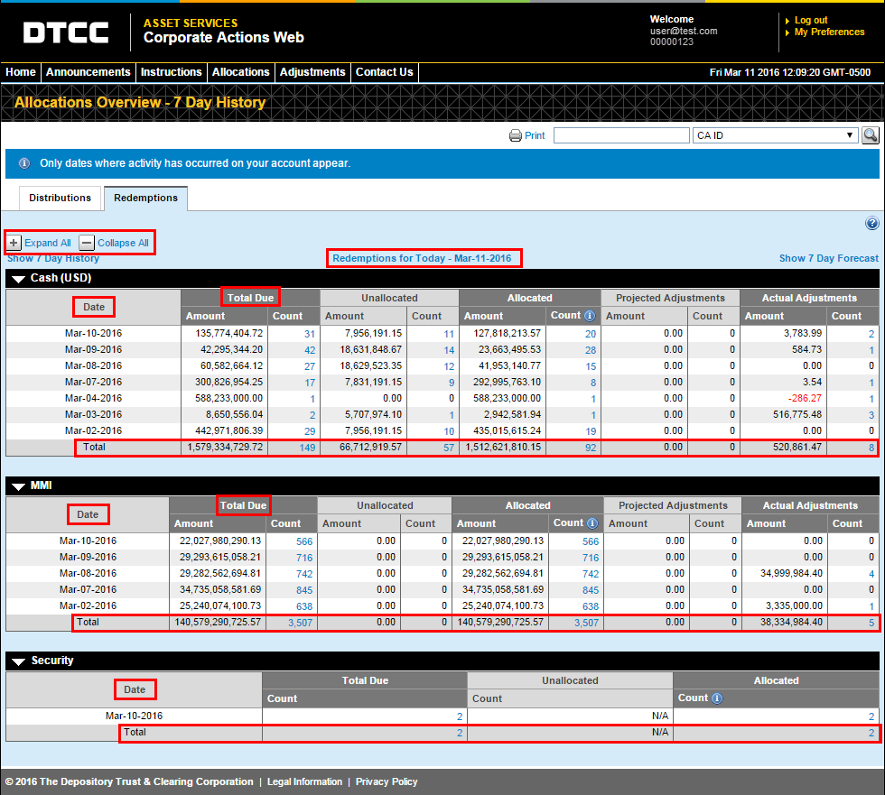This screenshot has width=885, height=795.
Task: Collapse the MMI section
Action: (x=18, y=486)
